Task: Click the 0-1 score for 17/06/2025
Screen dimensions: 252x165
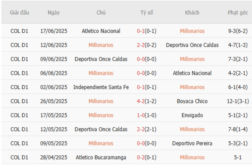Action: click(x=141, y=31)
